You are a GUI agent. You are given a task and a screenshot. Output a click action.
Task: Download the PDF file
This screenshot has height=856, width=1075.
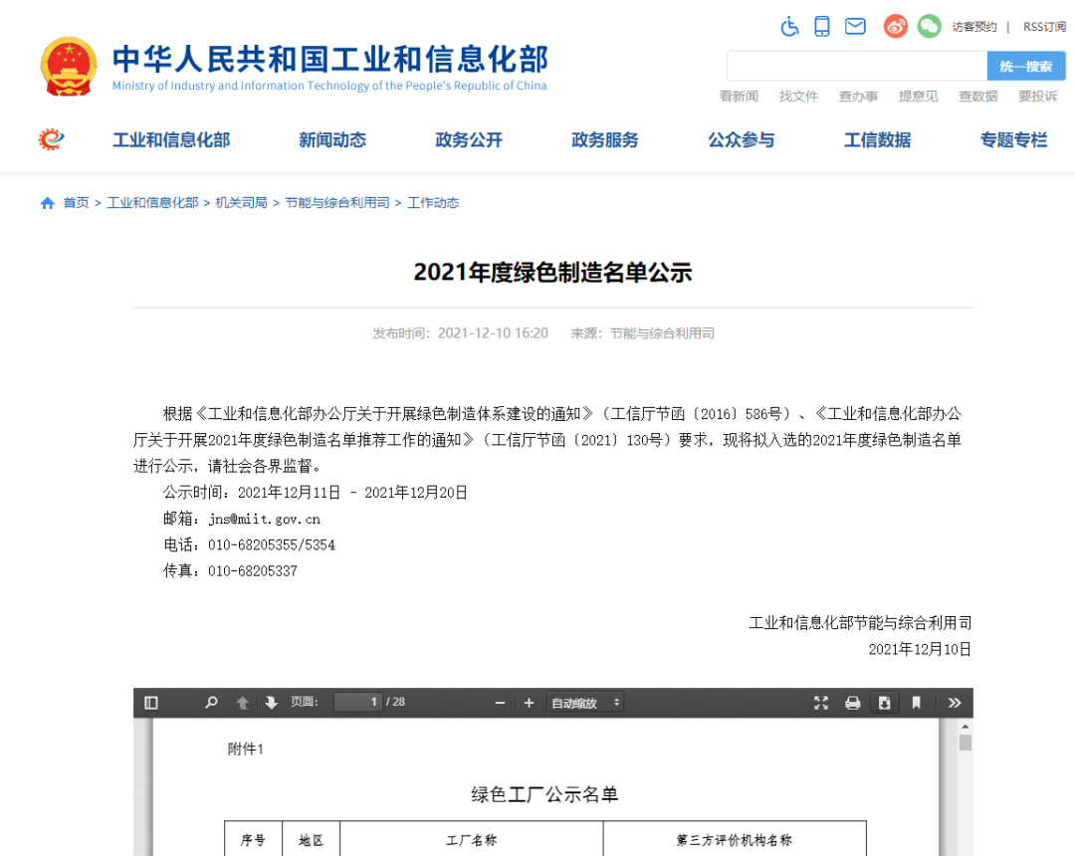click(x=885, y=703)
